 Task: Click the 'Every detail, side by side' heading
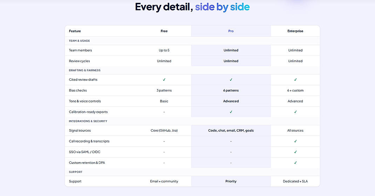pos(192,7)
